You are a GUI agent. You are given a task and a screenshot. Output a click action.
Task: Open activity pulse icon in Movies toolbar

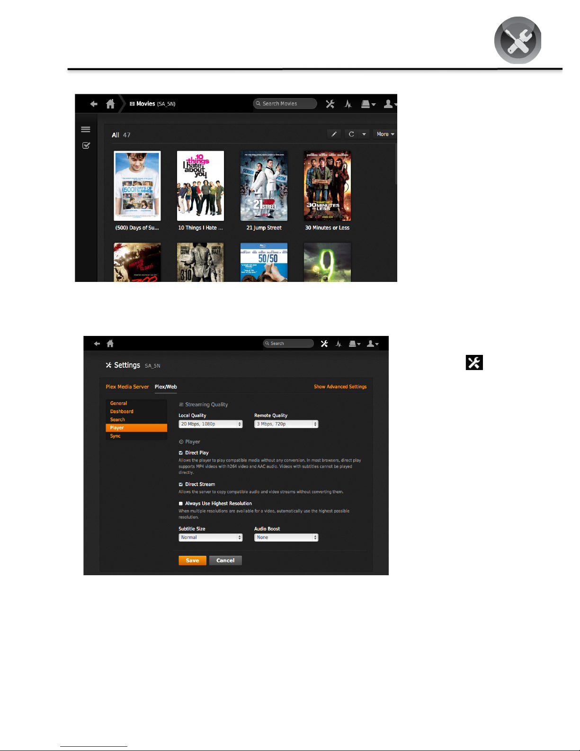[x=348, y=104]
